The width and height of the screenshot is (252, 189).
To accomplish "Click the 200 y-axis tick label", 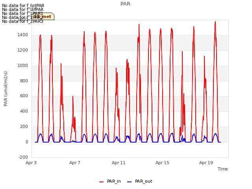I will click(24, 127).
